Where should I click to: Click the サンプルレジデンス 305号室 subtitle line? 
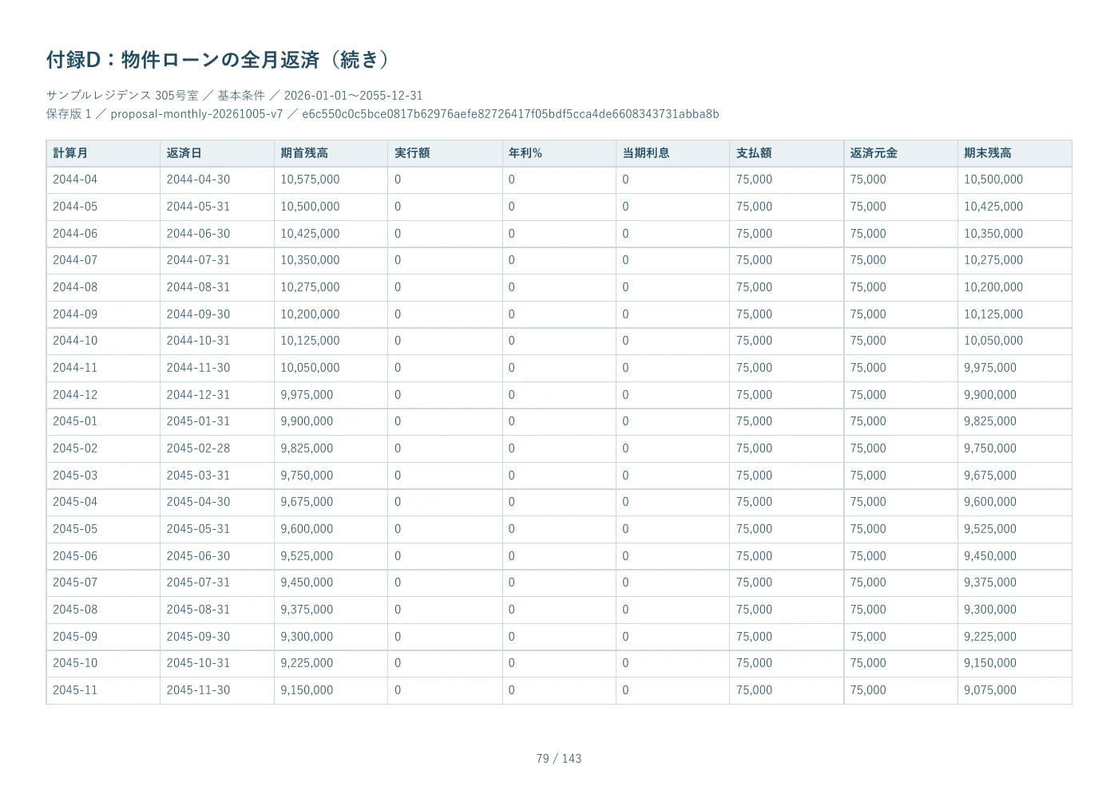pyautogui.click(x=235, y=95)
